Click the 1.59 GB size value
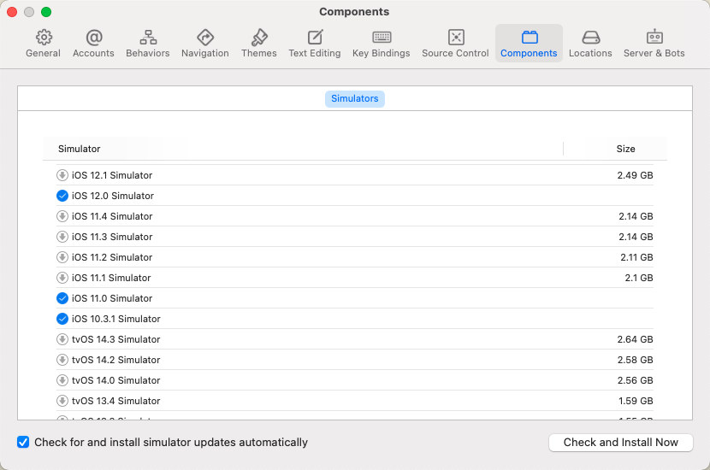This screenshot has height=470, width=710. [x=636, y=401]
